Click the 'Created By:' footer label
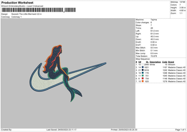The width and height of the screenshot is (187, 132). pos(7,130)
